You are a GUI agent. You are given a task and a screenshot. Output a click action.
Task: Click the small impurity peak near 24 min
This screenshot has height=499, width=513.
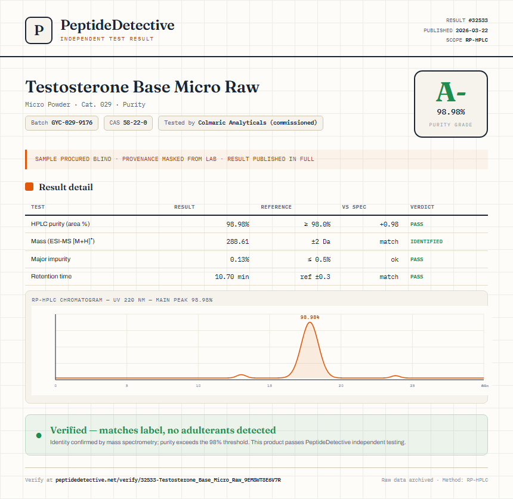pyautogui.click(x=395, y=377)
